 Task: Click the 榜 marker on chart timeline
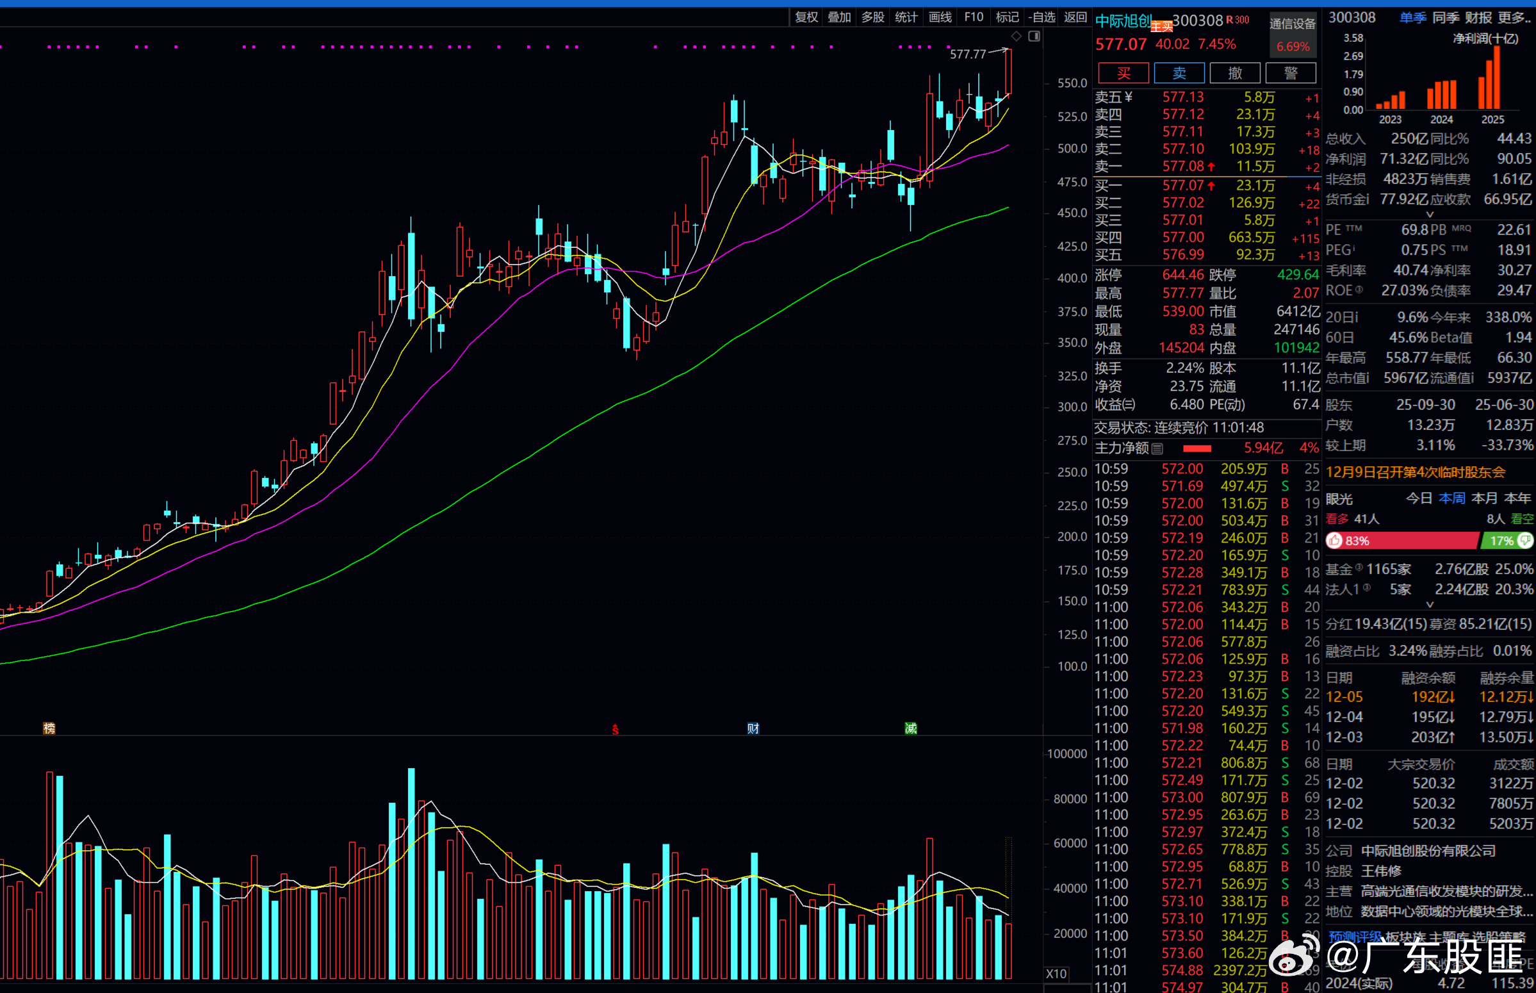pyautogui.click(x=49, y=728)
